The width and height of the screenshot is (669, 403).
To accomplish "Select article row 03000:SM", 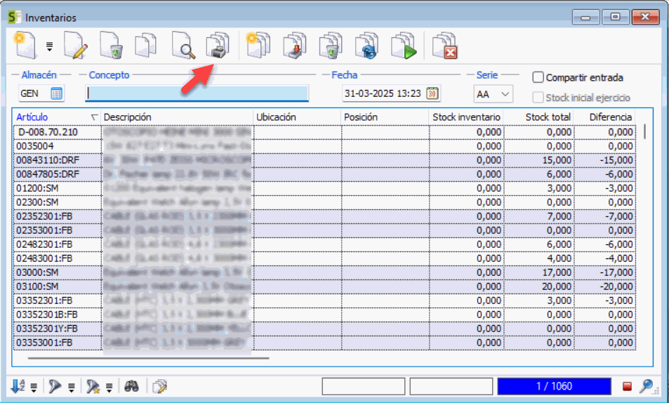I will [x=324, y=273].
